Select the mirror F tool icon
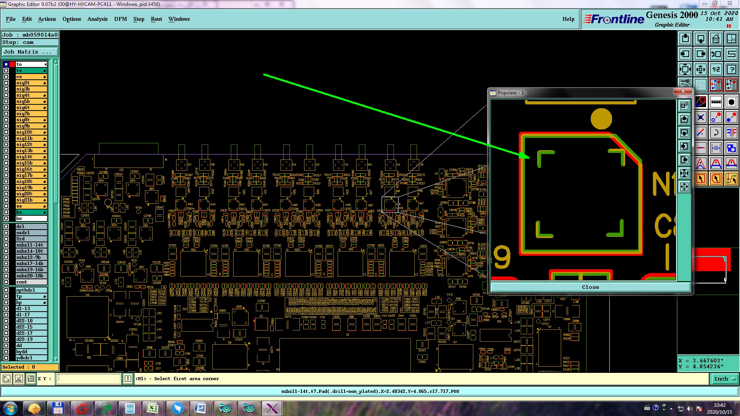Viewport: 740px width, 416px height. tap(731, 133)
